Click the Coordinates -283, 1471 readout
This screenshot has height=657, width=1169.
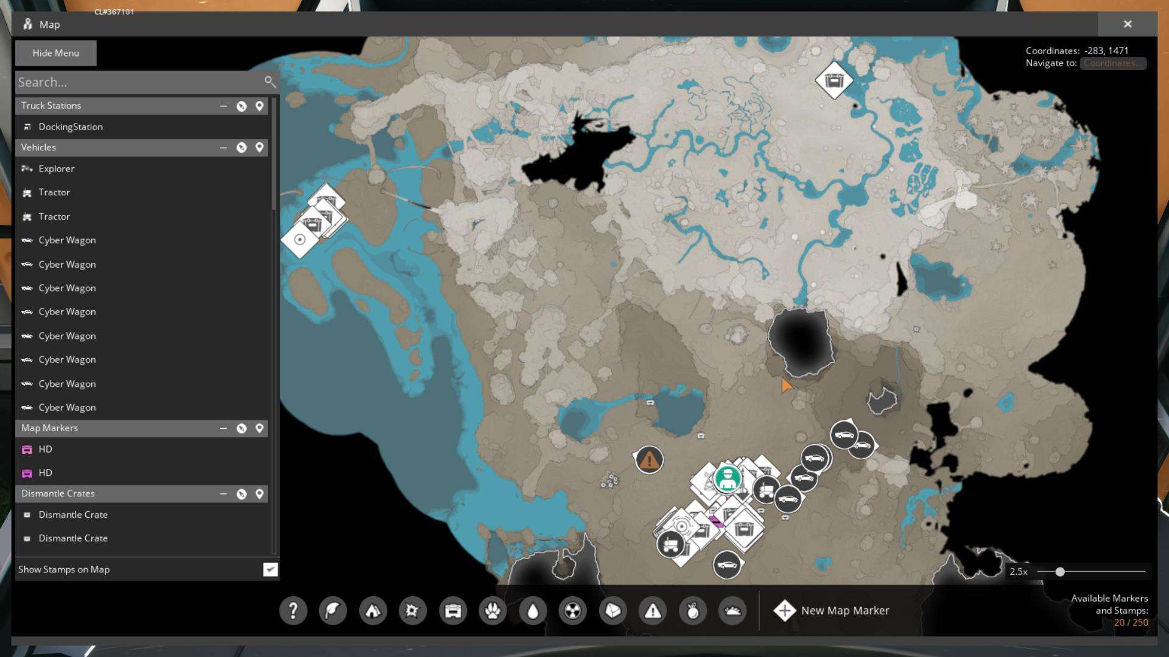(x=1077, y=50)
